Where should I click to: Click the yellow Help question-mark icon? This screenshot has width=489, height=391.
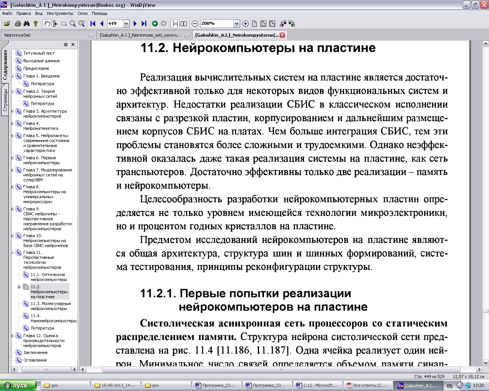[x=36, y=24]
